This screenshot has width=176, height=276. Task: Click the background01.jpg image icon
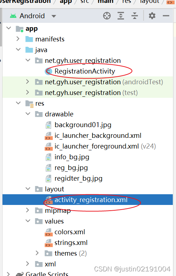tap(48, 125)
